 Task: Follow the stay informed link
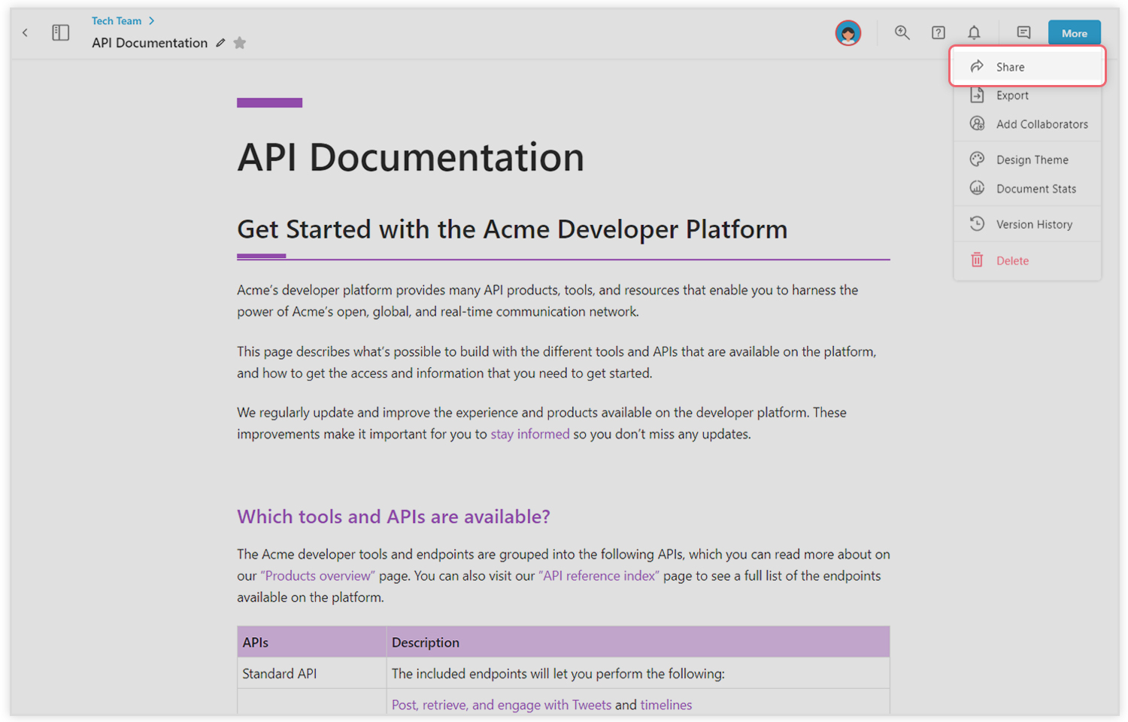coord(530,434)
